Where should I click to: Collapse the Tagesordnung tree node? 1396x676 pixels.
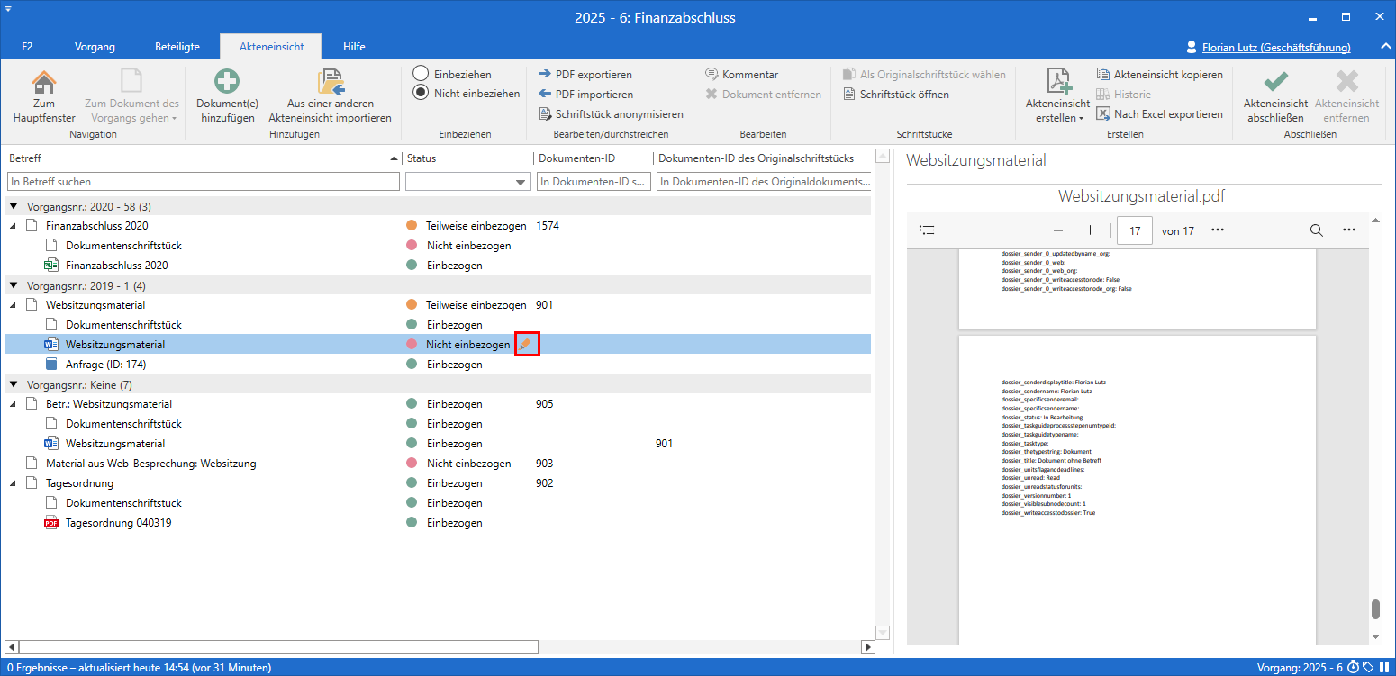pyautogui.click(x=14, y=483)
